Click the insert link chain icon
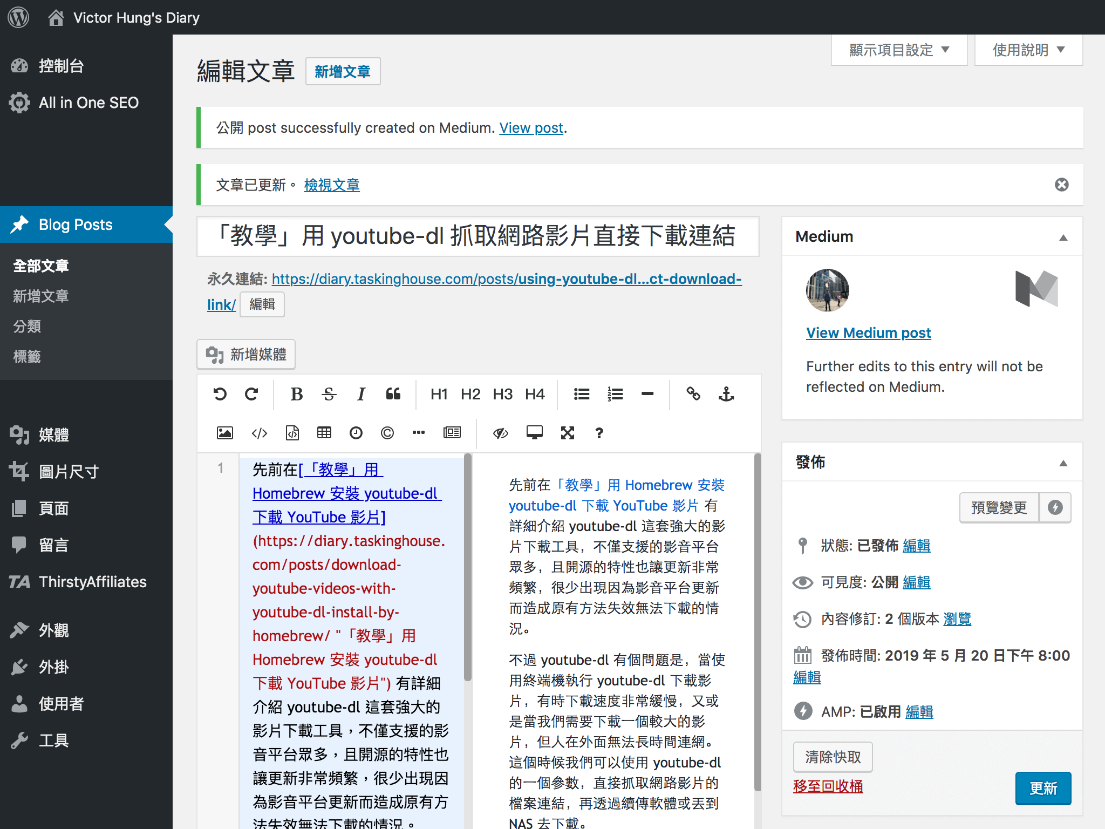The image size is (1105, 829). click(x=693, y=395)
